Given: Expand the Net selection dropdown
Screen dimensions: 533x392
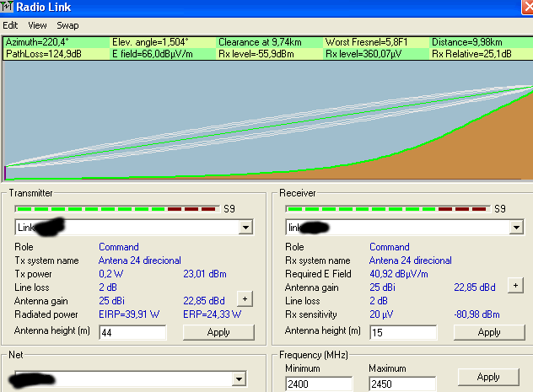Looking at the screenshot, I should click(x=239, y=379).
